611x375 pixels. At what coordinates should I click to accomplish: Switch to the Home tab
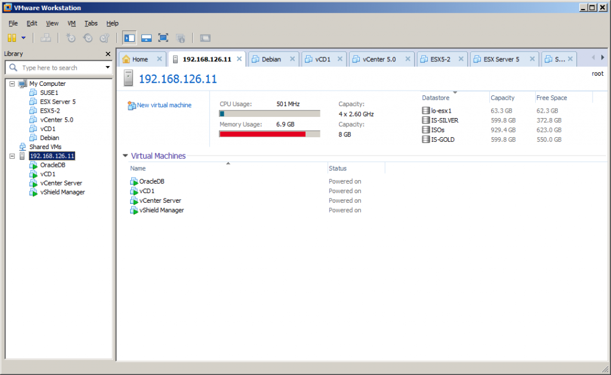140,59
